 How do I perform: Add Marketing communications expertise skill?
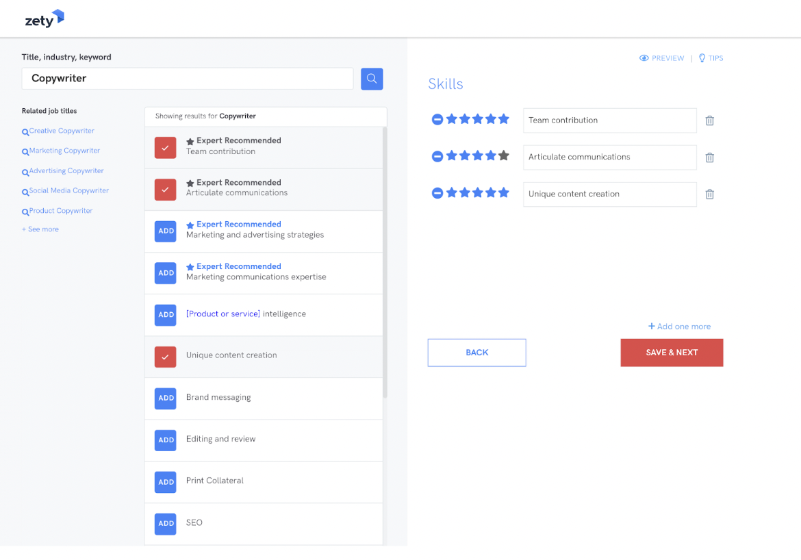click(x=166, y=273)
